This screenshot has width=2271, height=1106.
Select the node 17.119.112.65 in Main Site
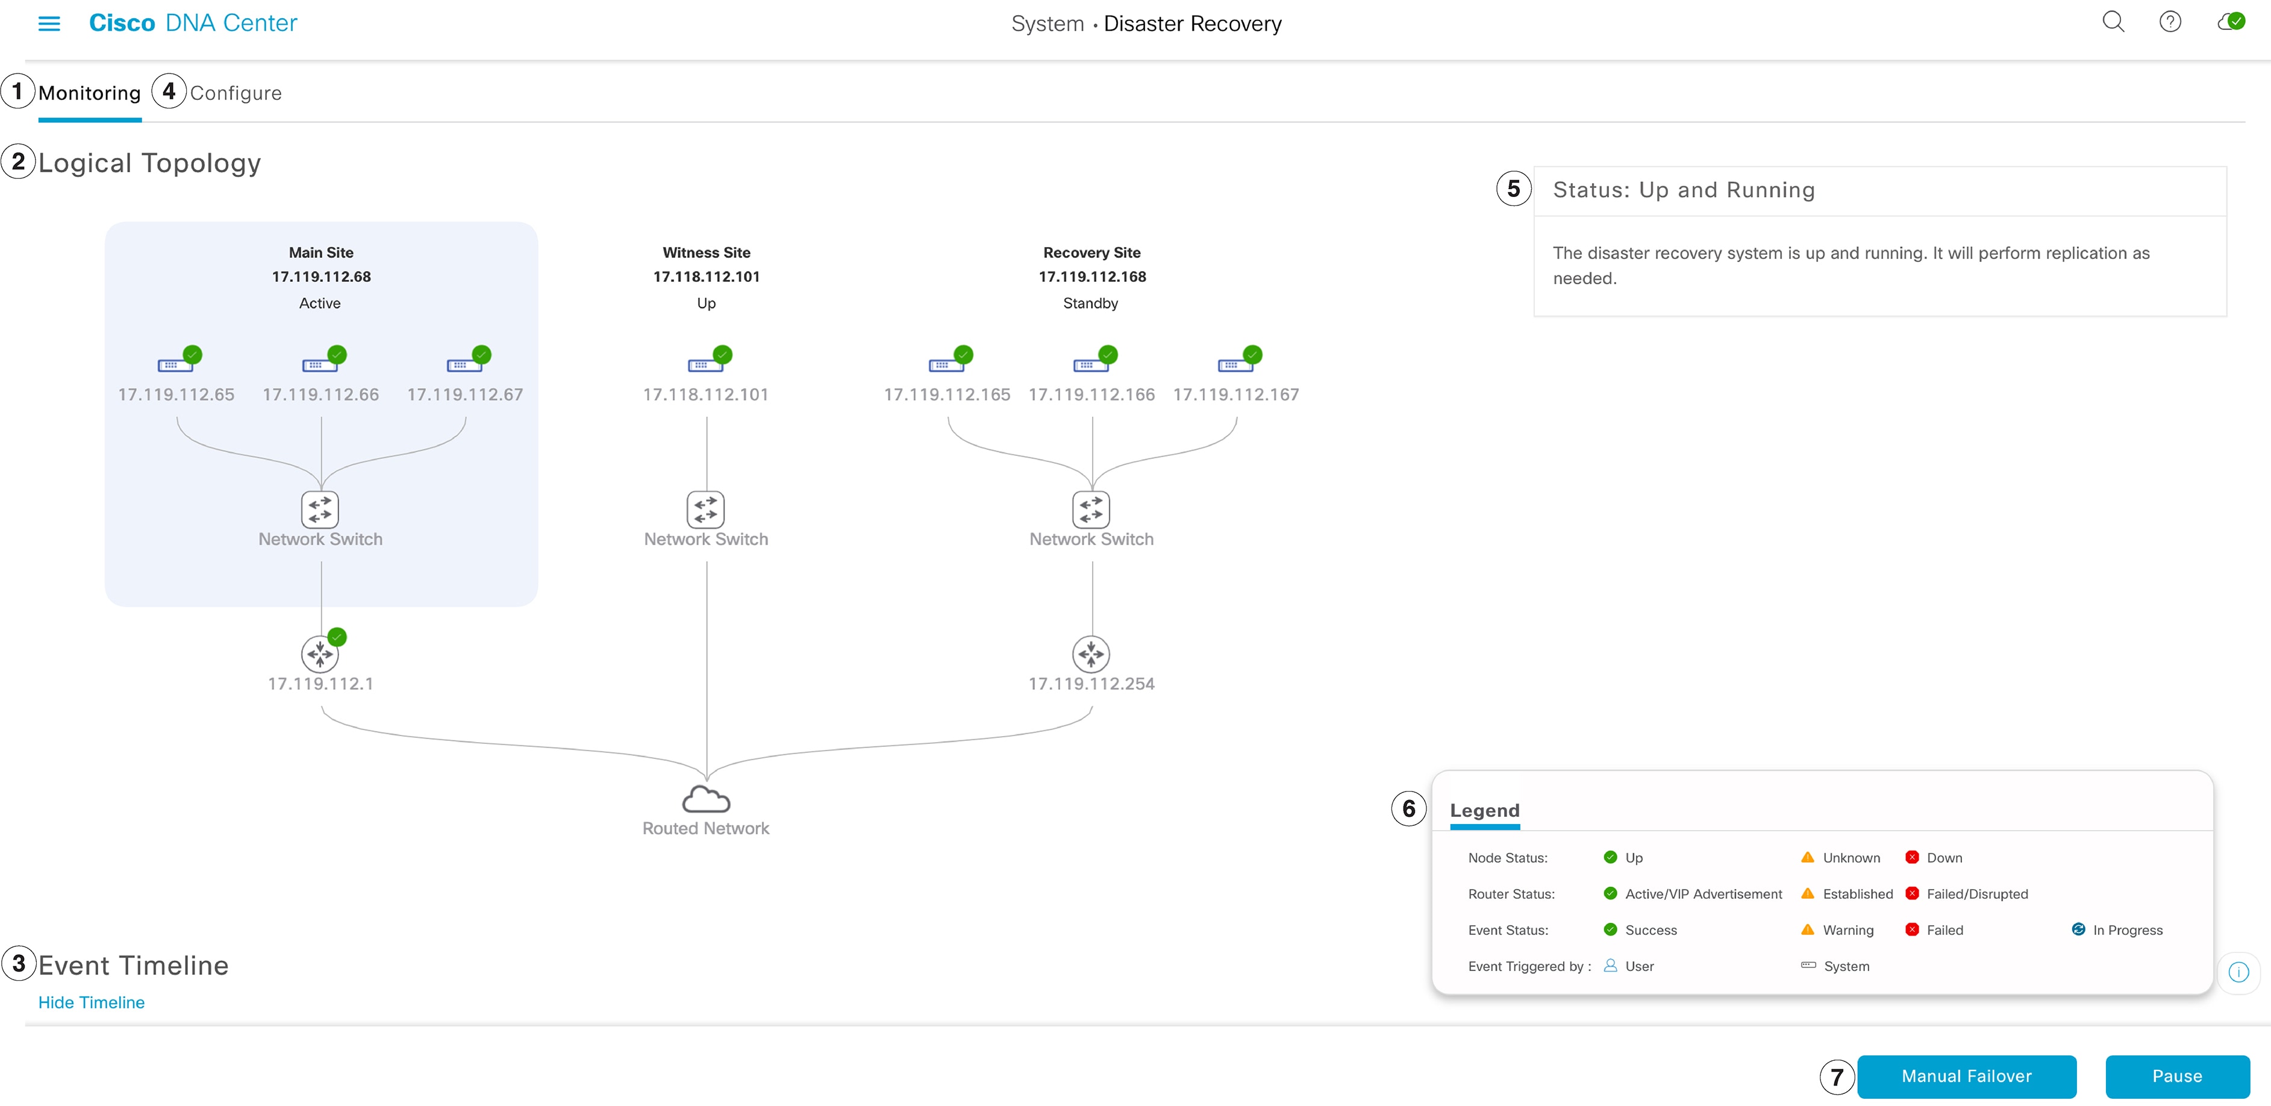pyautogui.click(x=176, y=364)
